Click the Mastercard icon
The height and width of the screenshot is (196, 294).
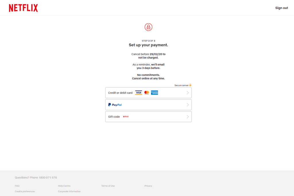tap(147, 93)
